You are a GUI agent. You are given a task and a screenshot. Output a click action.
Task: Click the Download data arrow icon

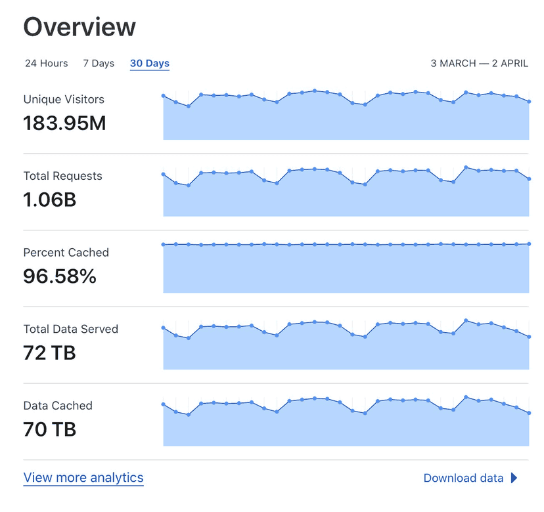coord(514,478)
